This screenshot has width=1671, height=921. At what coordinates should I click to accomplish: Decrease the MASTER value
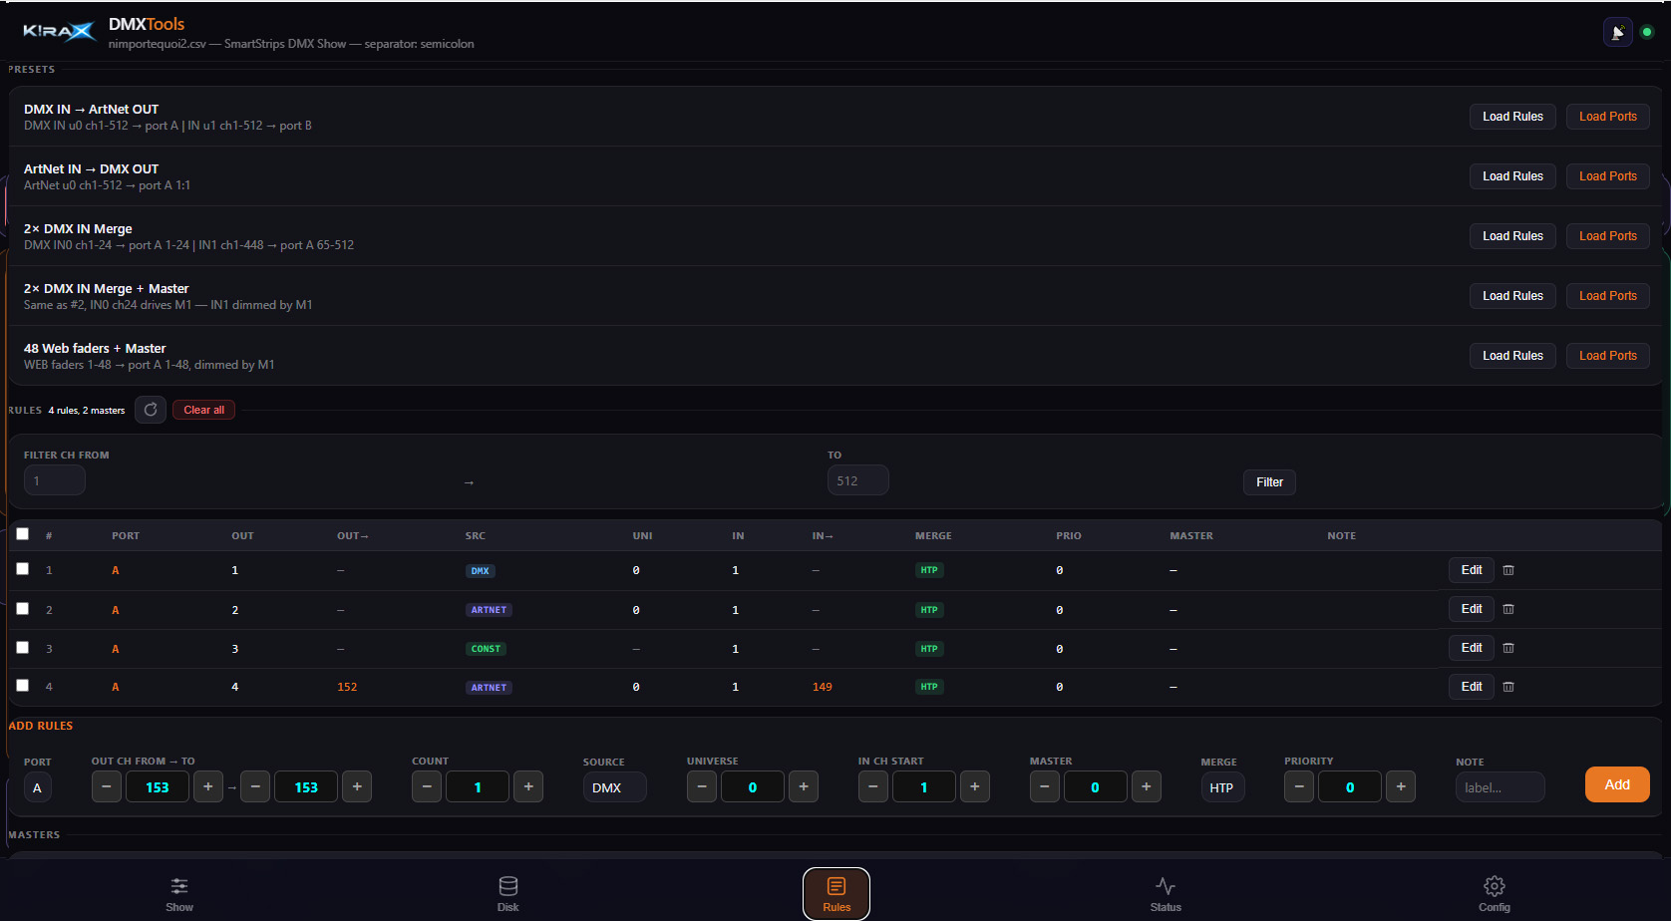point(1045,786)
